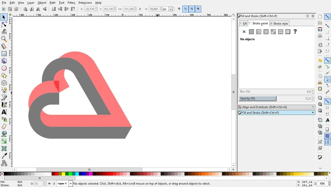
Task: Select the Color dropper tool
Action: click(4, 156)
